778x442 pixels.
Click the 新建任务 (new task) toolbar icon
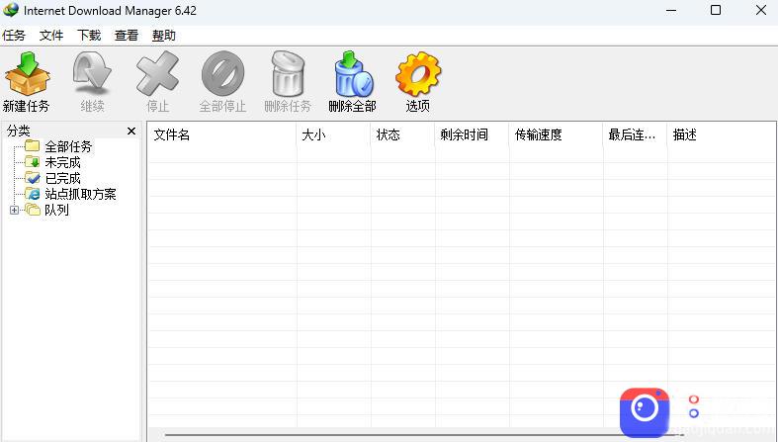(28, 73)
